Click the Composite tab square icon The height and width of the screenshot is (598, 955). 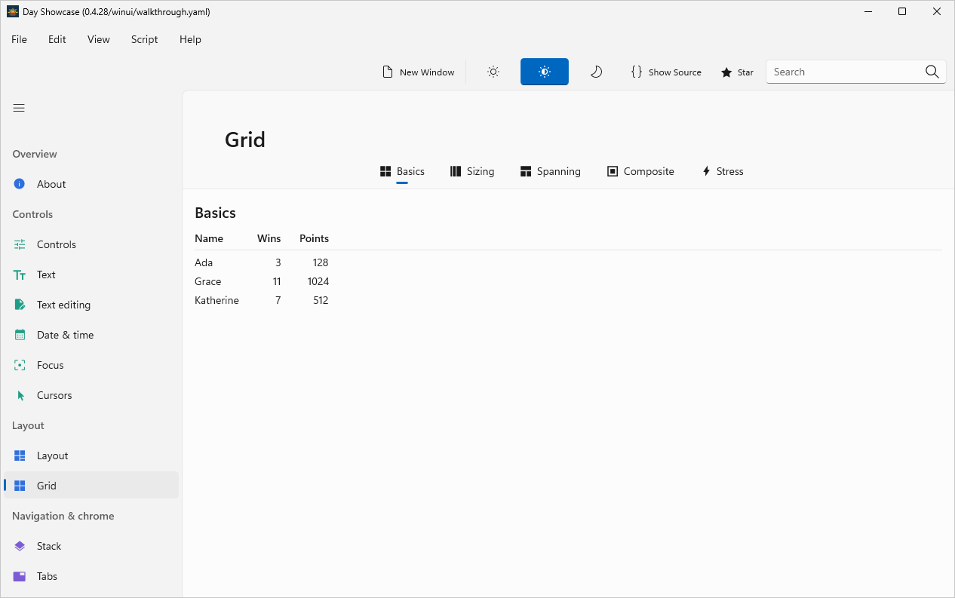[613, 171]
